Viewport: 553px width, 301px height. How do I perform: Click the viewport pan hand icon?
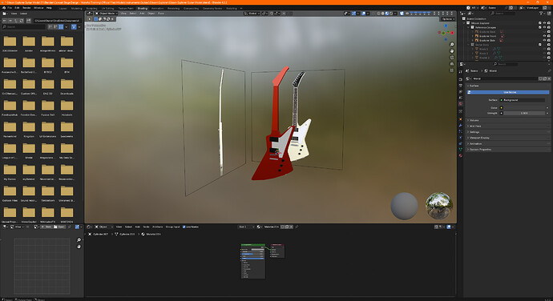pos(452,51)
